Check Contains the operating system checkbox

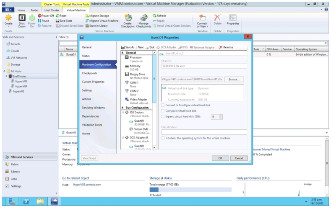[163, 138]
